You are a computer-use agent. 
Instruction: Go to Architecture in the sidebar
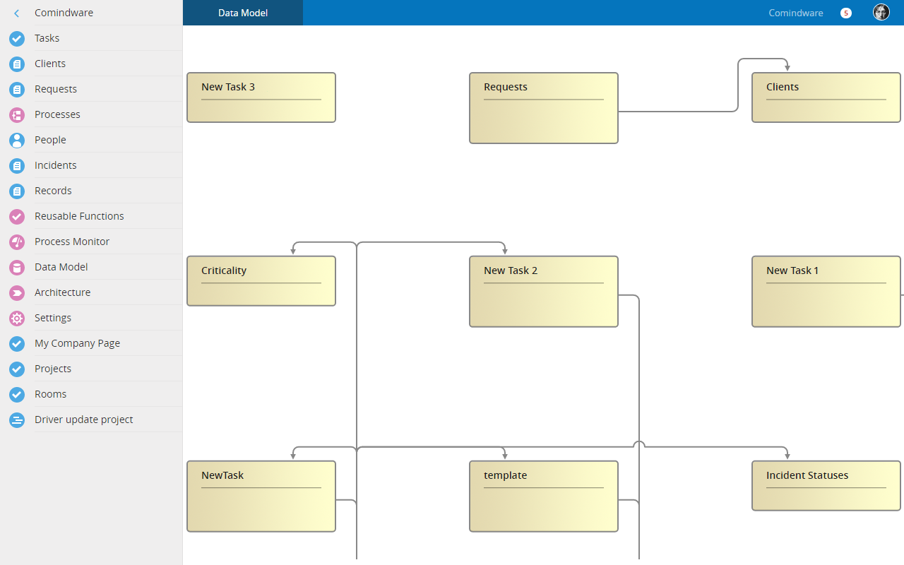coord(91,292)
